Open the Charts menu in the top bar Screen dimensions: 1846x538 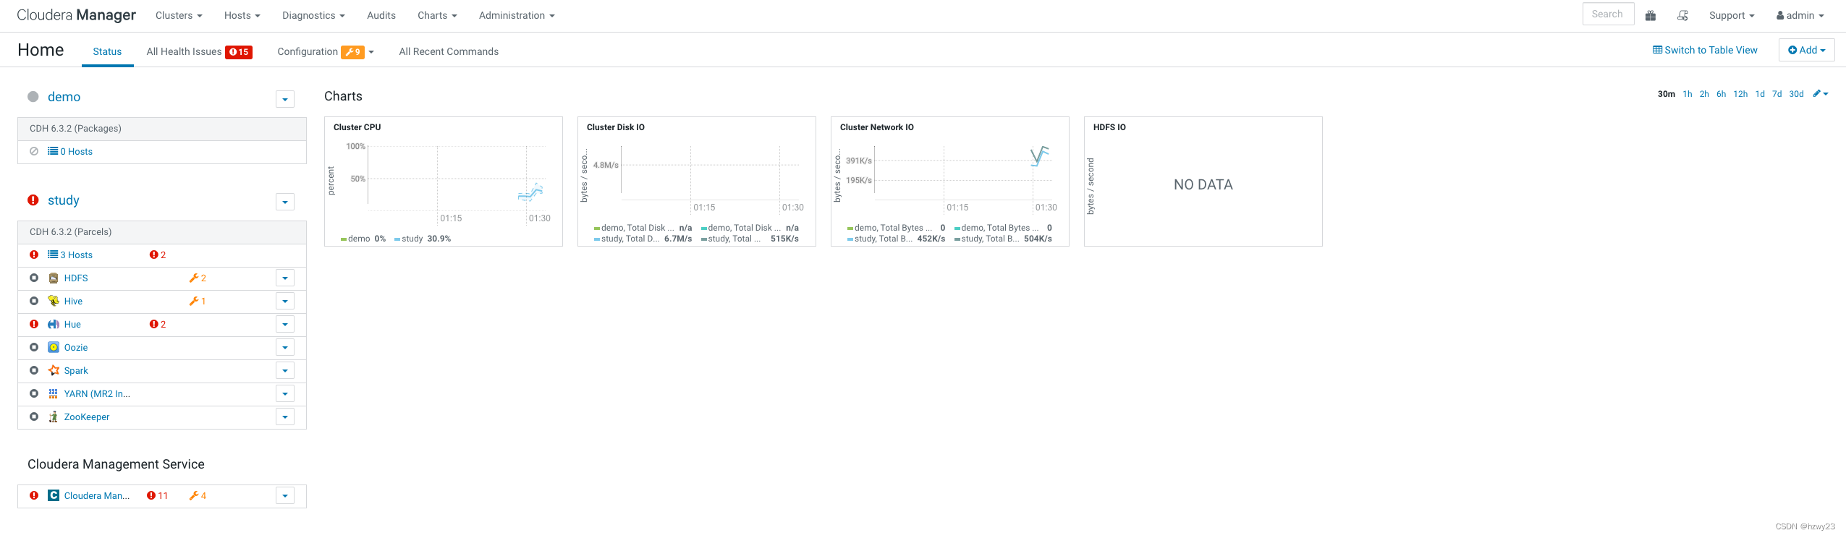tap(437, 15)
